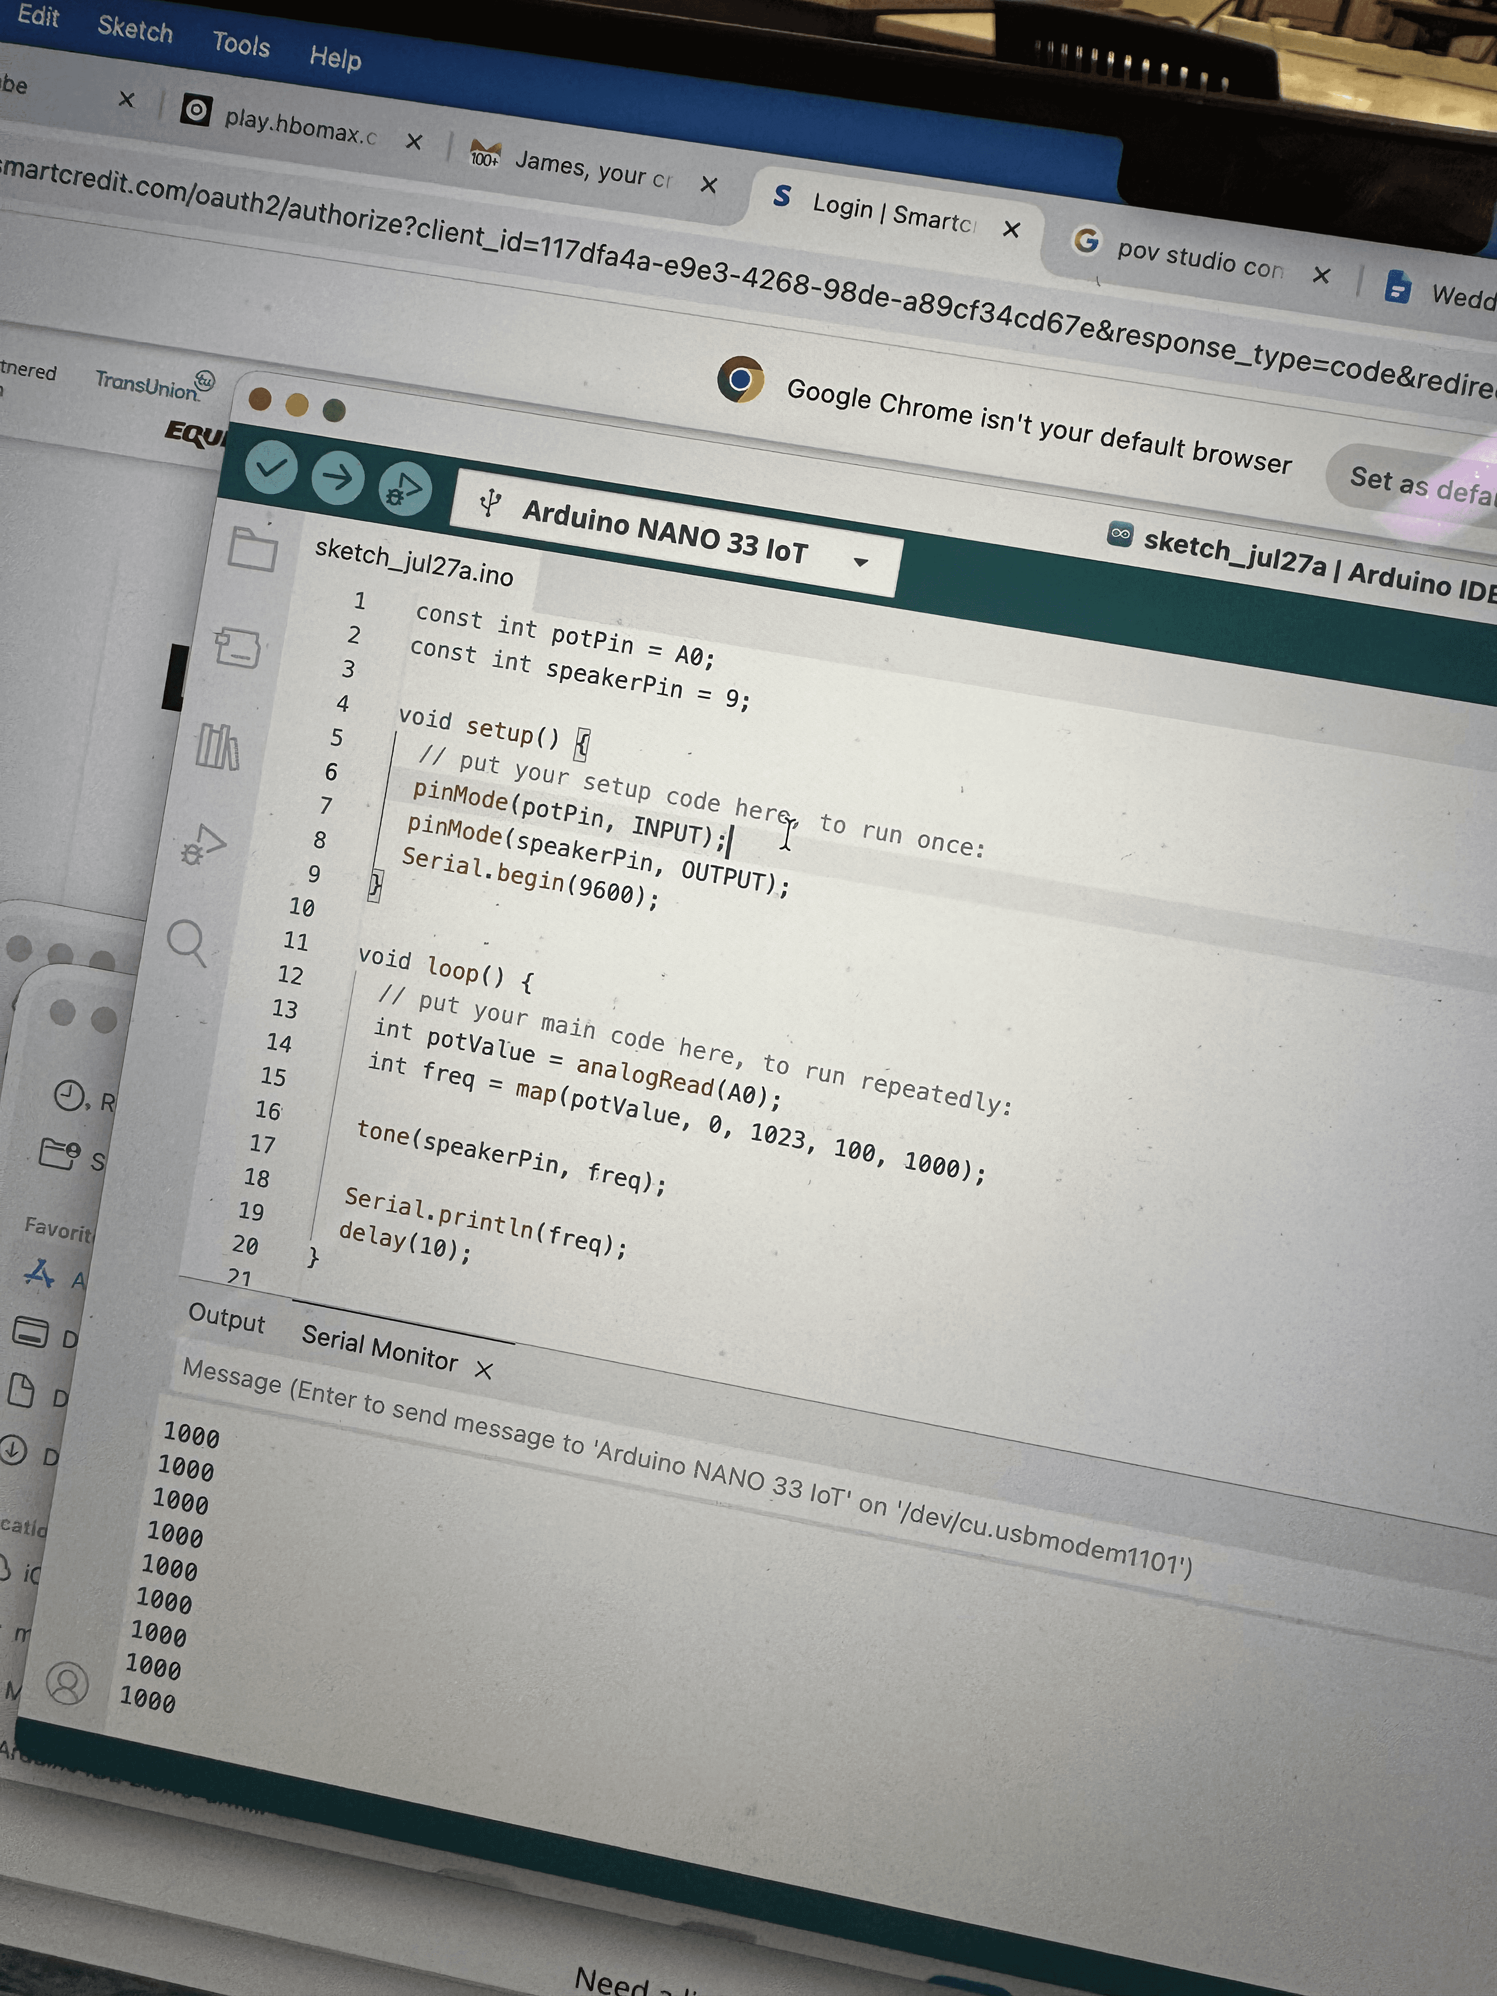Screen dimensions: 1497x1996
Task: Click the "void loop()" line in editor
Action: click(x=446, y=969)
